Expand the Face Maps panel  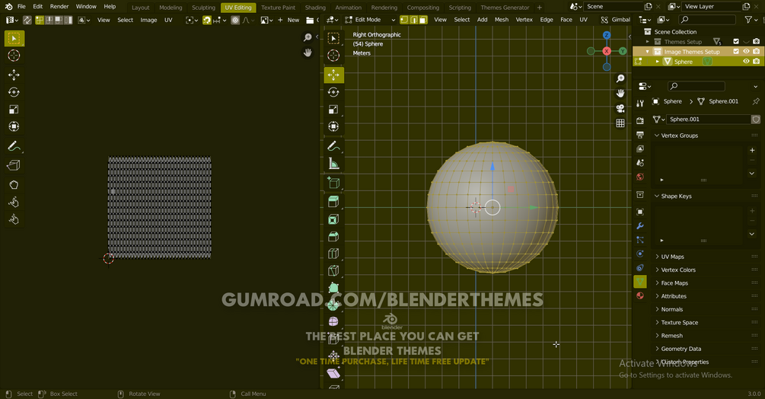point(674,283)
